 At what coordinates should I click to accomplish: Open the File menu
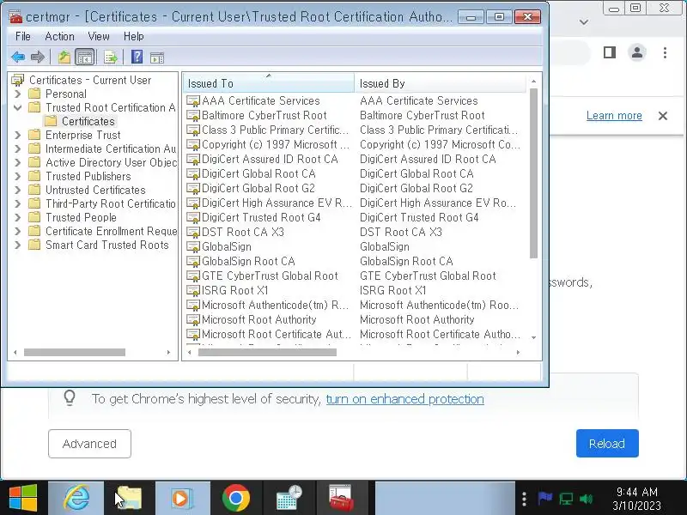pos(23,36)
